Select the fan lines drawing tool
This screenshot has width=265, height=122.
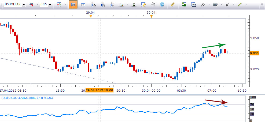228,4
